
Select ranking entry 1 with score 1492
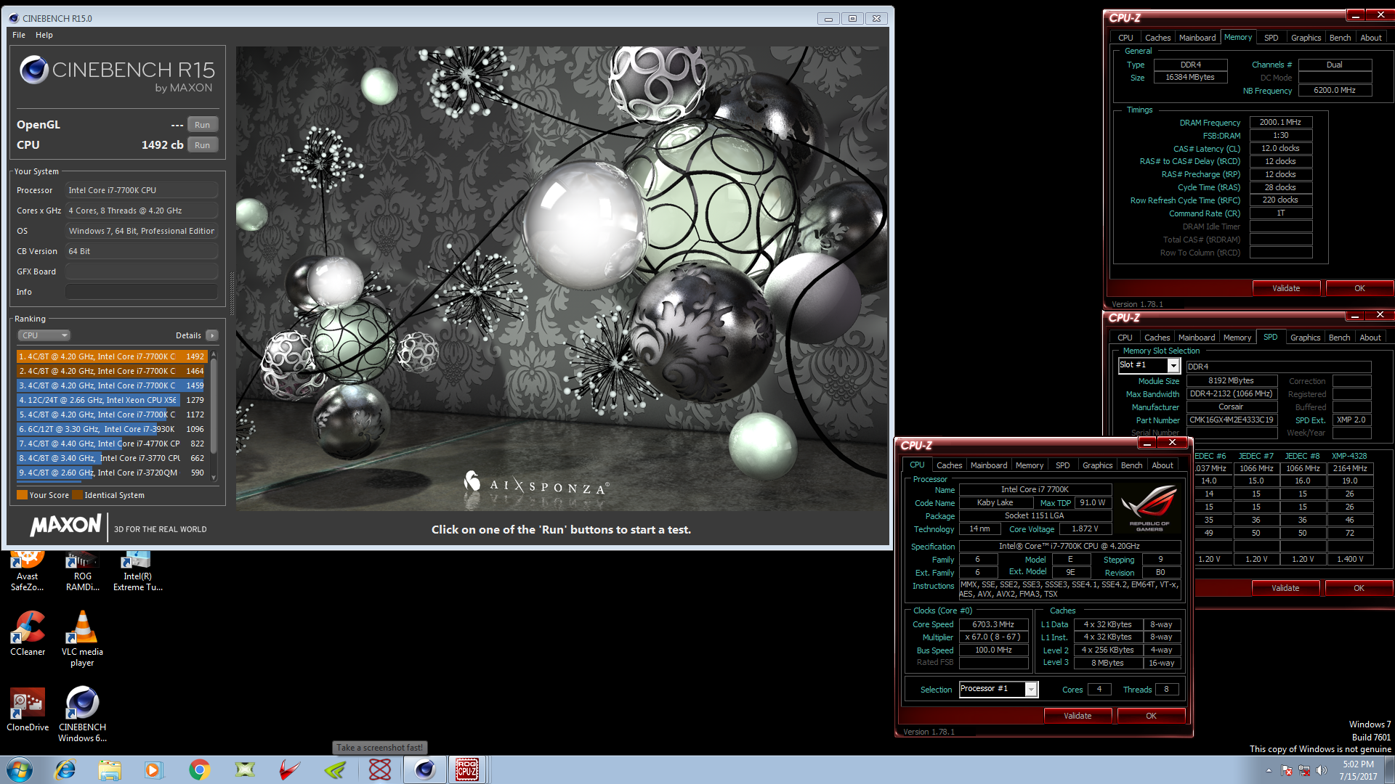[111, 356]
